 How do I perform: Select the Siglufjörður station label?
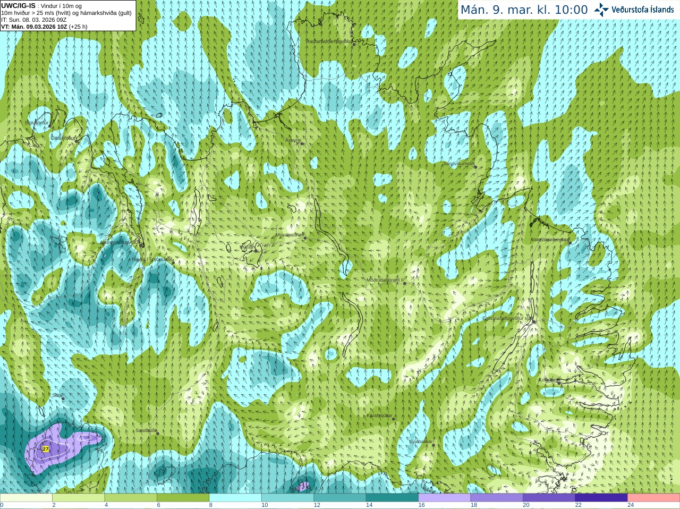[x=37, y=123]
